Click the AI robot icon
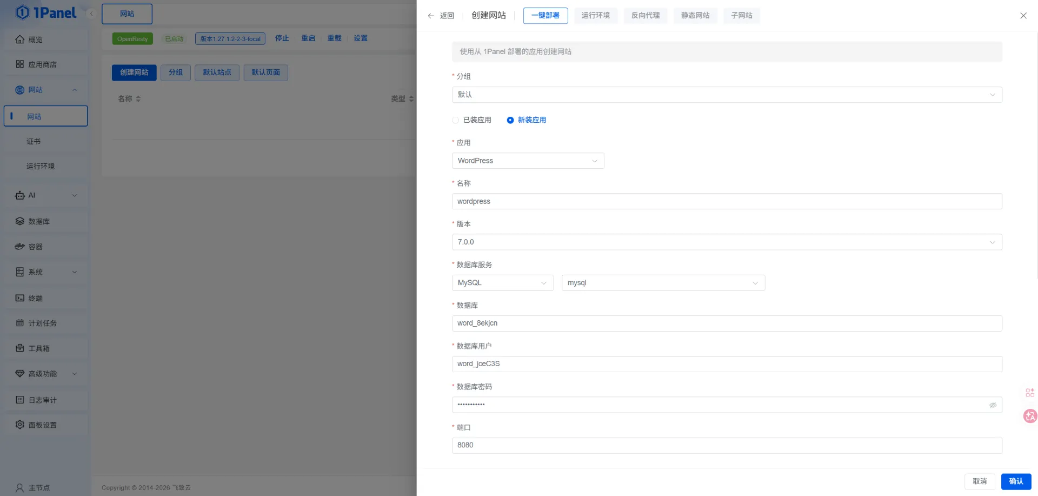This screenshot has height=496, width=1038. [20, 195]
